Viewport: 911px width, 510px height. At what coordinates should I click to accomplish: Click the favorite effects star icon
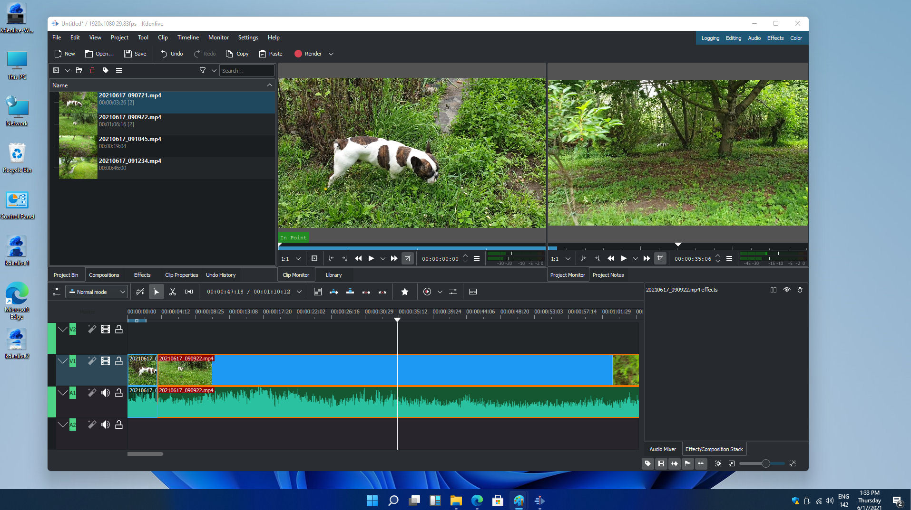tap(405, 292)
